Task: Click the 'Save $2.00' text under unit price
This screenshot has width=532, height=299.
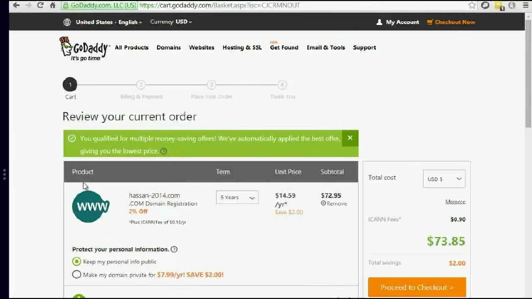Action: (x=289, y=212)
